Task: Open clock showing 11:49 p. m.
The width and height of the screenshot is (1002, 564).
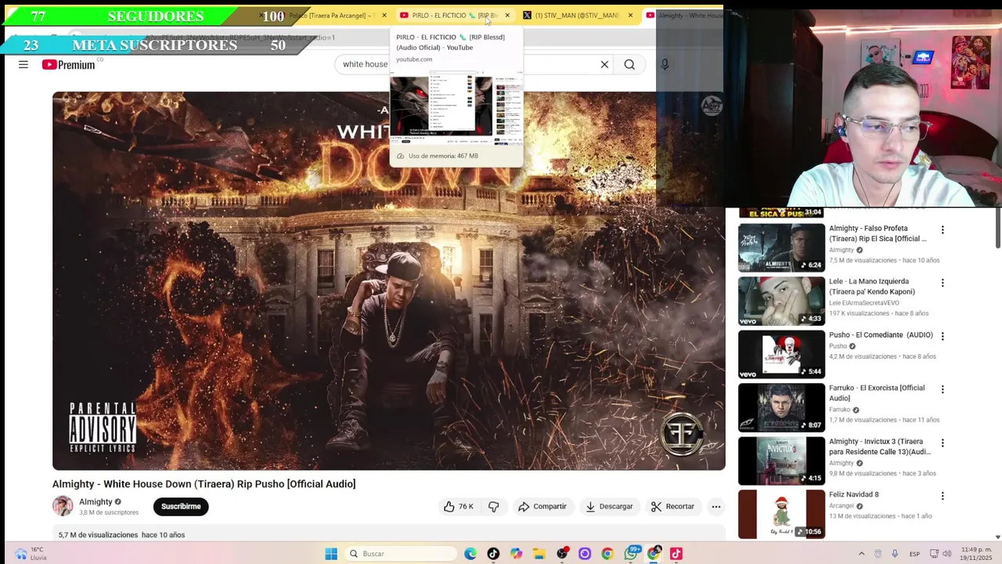Action: coord(975,554)
